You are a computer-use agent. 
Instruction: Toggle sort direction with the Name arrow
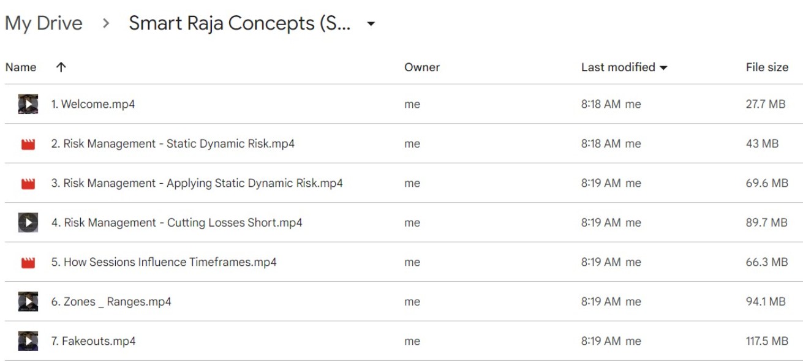tap(61, 67)
